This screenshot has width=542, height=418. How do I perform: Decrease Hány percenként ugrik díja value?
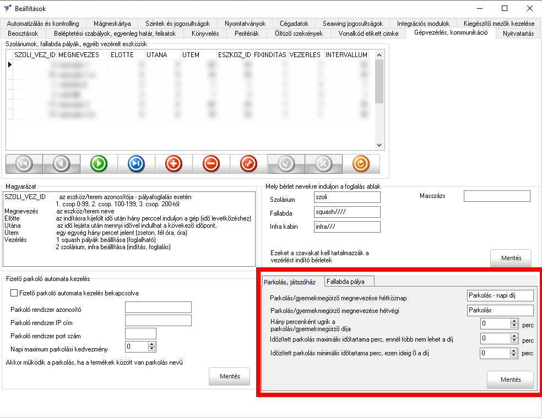tap(514, 326)
